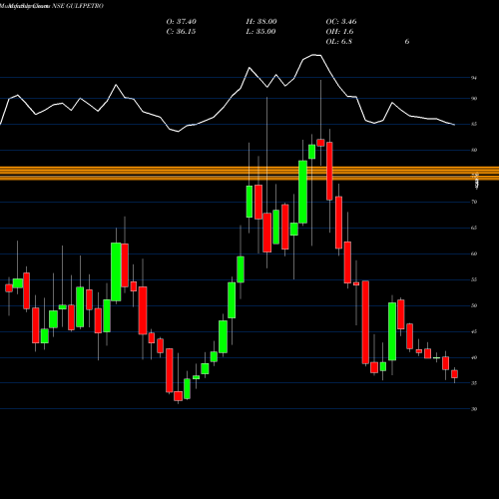Click the '40' price axis label
499x499 pixels.
474,358
